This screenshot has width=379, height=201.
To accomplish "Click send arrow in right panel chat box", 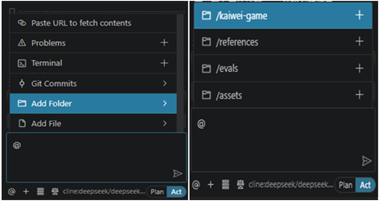I will 366,161.
